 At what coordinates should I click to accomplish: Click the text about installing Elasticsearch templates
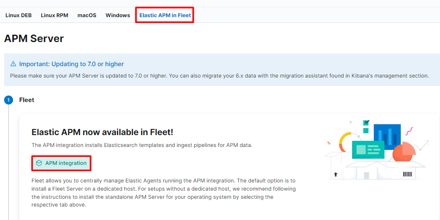click(142, 145)
